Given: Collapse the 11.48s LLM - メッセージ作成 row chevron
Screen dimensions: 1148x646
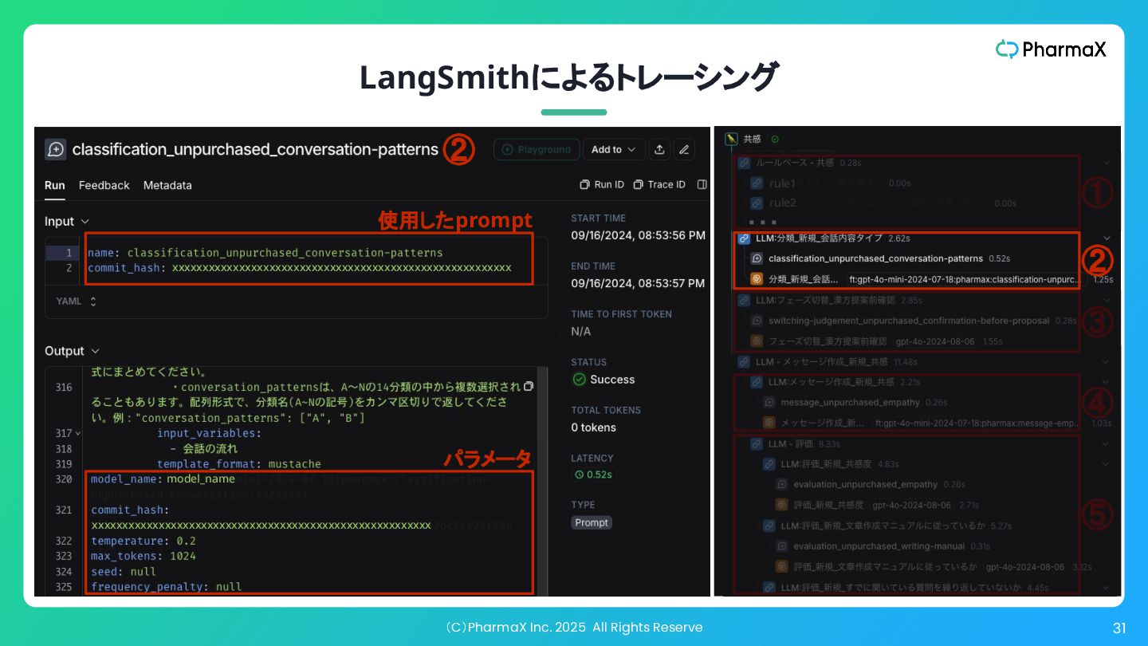Looking at the screenshot, I should 1106,362.
